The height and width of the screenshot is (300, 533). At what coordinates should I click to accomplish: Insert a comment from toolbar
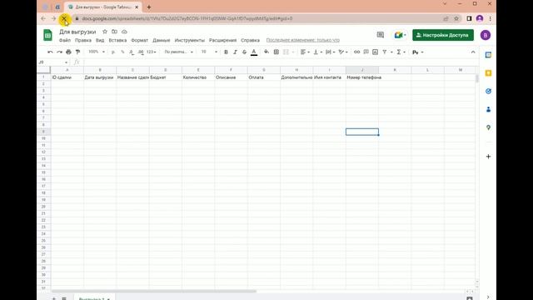click(366, 52)
